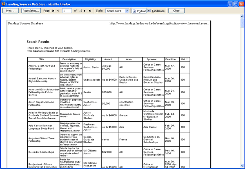This screenshot has width=245, height=169.
Task: Click scrollbar down arrow
Action: (242, 166)
